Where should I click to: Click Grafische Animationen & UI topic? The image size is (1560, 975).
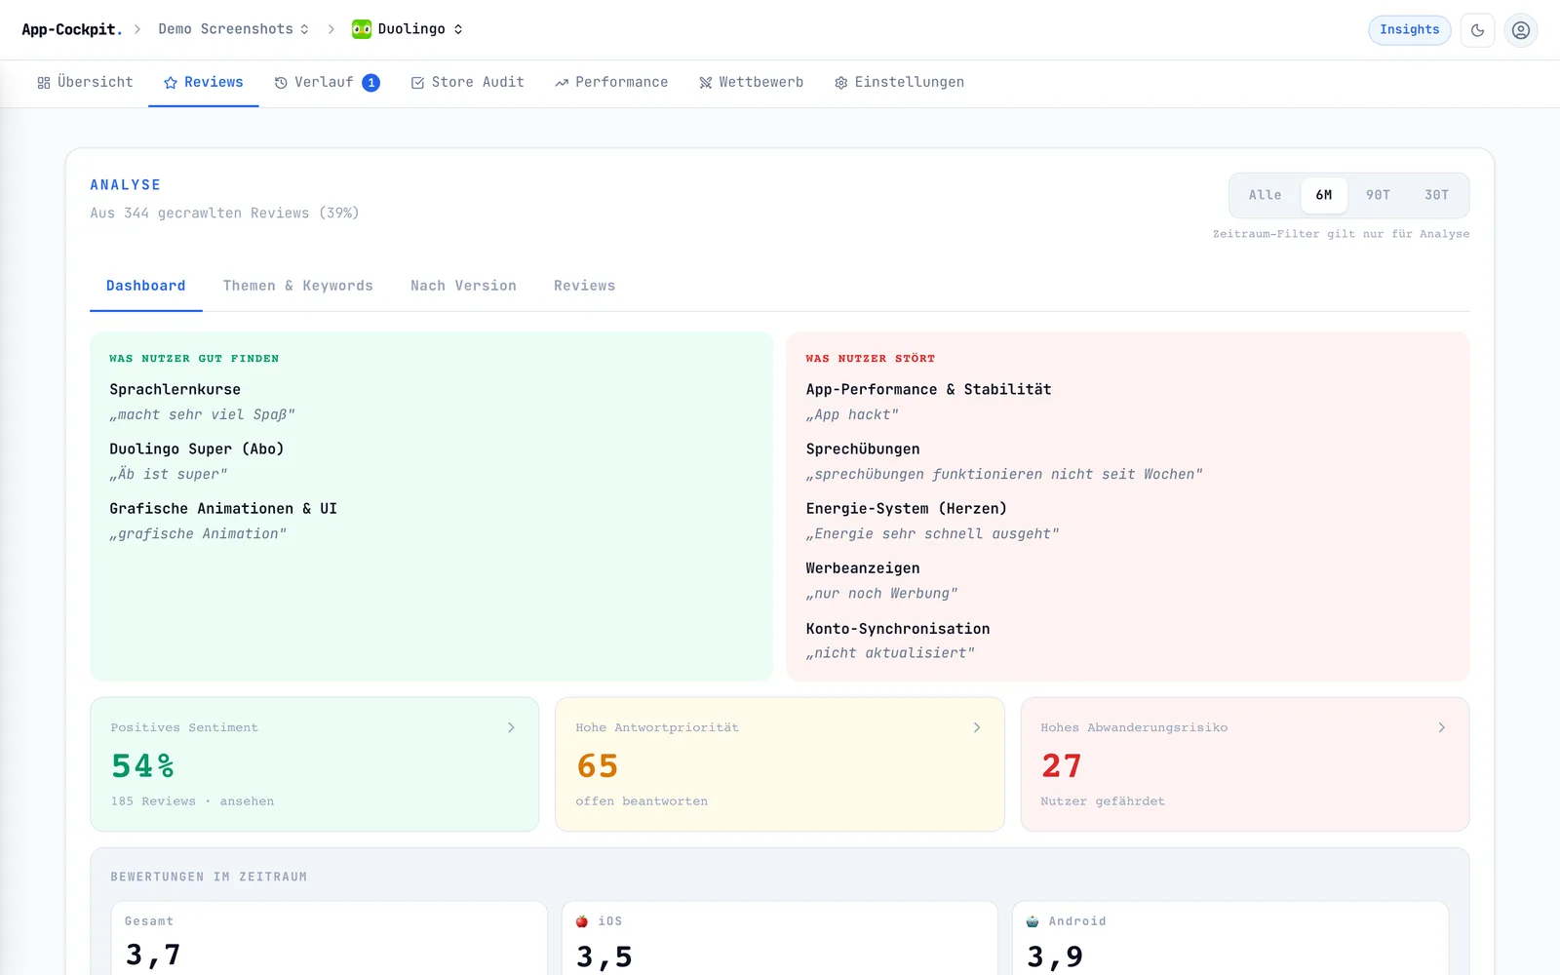(223, 508)
